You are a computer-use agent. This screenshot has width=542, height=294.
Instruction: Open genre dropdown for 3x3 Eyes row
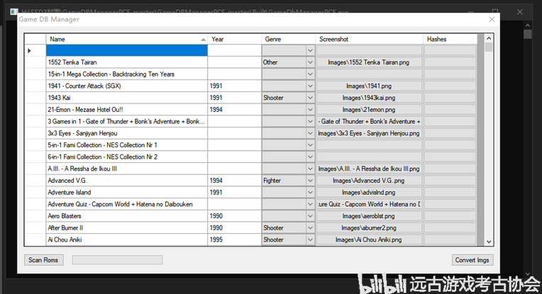pos(310,134)
